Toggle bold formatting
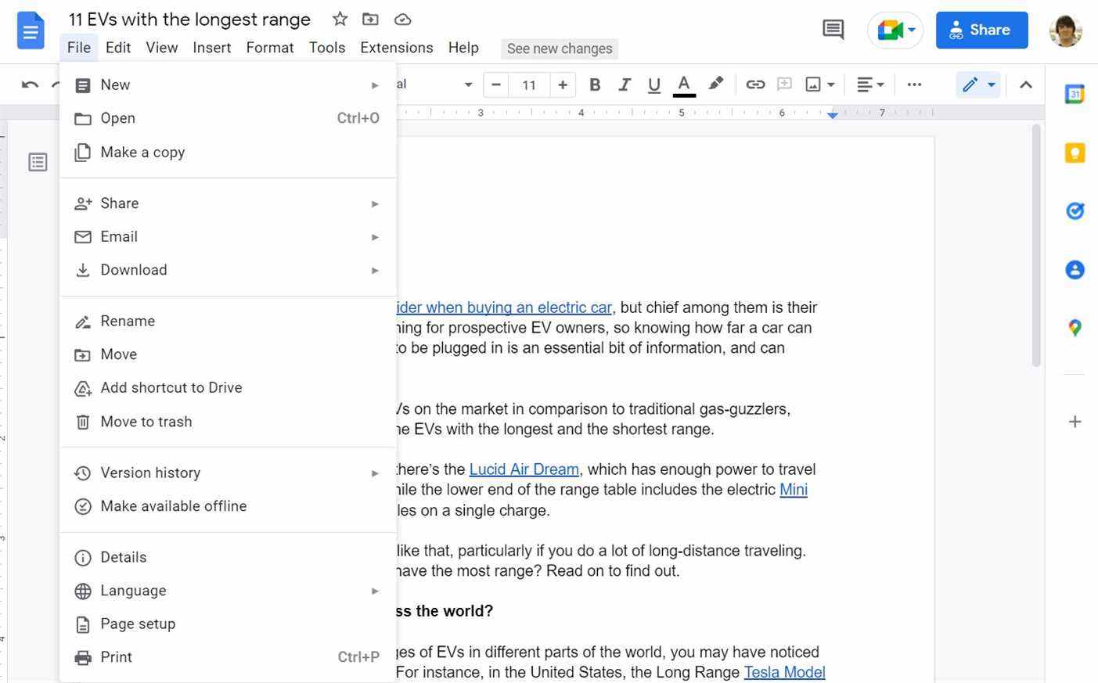Image resolution: width=1098 pixels, height=683 pixels. pyautogui.click(x=595, y=84)
